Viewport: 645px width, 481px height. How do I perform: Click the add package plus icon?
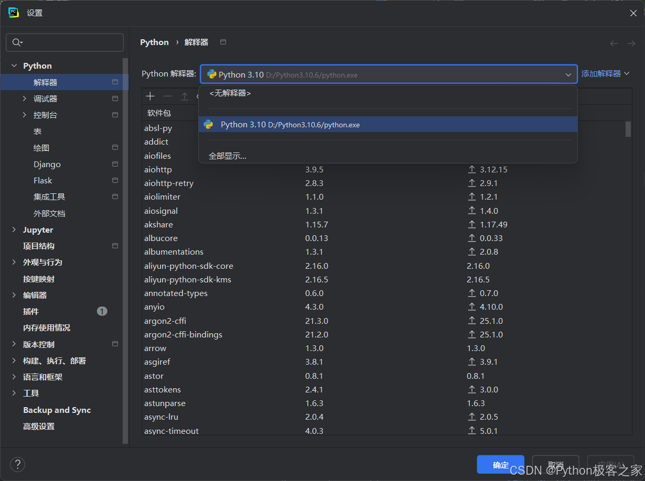pyautogui.click(x=150, y=96)
